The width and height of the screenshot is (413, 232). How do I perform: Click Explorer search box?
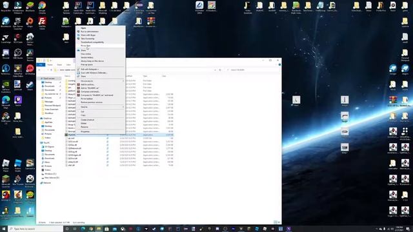[253, 70]
